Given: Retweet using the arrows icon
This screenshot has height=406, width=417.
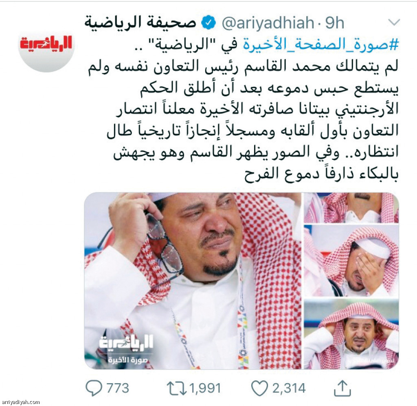Looking at the screenshot, I should [x=176, y=388].
